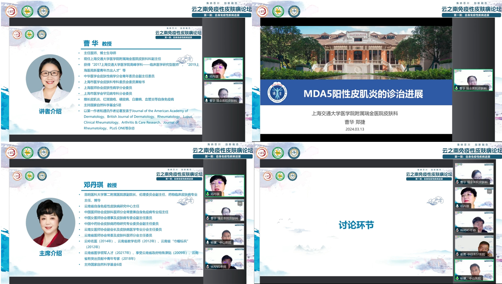Select 邓丹琪 video thumbnail in top-left panel
Image resolution: width=502 pixels, height=284 pixels.
224,68
